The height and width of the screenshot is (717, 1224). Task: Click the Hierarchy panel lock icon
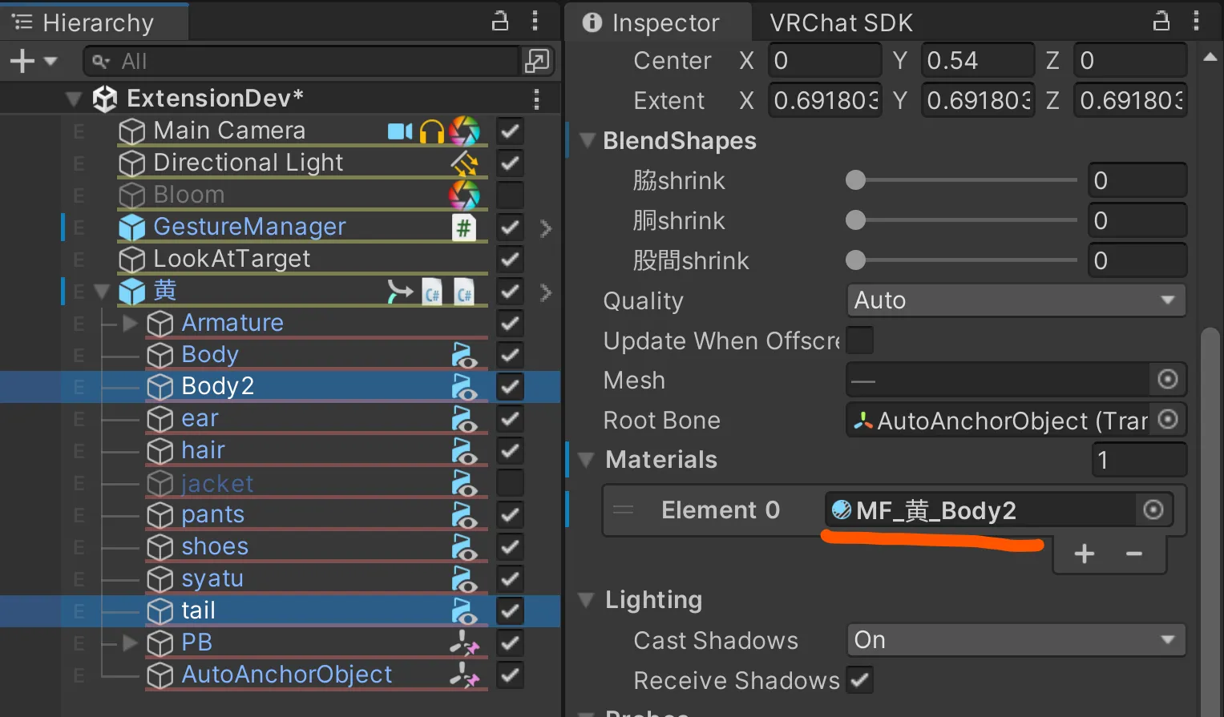point(500,22)
